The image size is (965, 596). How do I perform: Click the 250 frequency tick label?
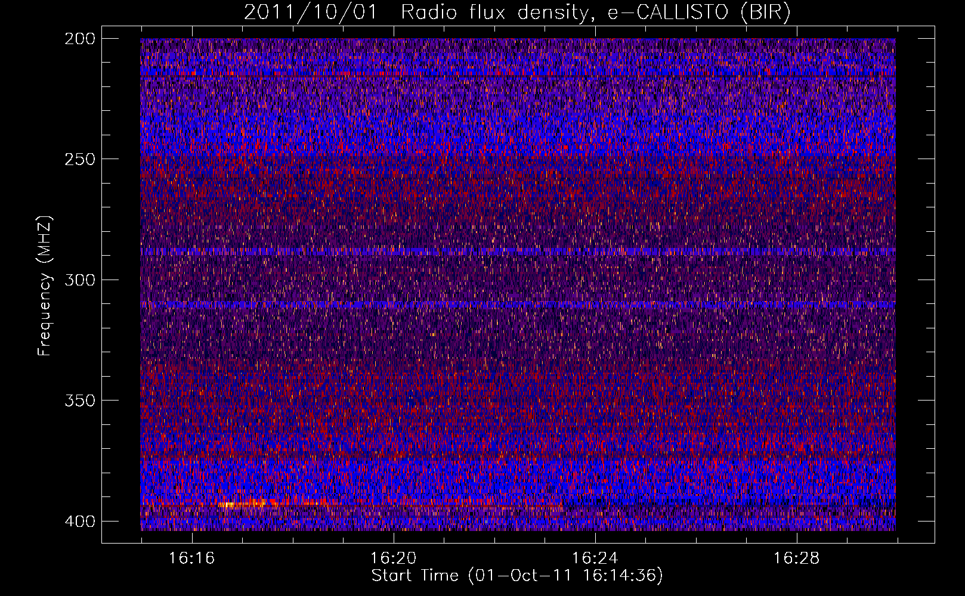coord(79,159)
